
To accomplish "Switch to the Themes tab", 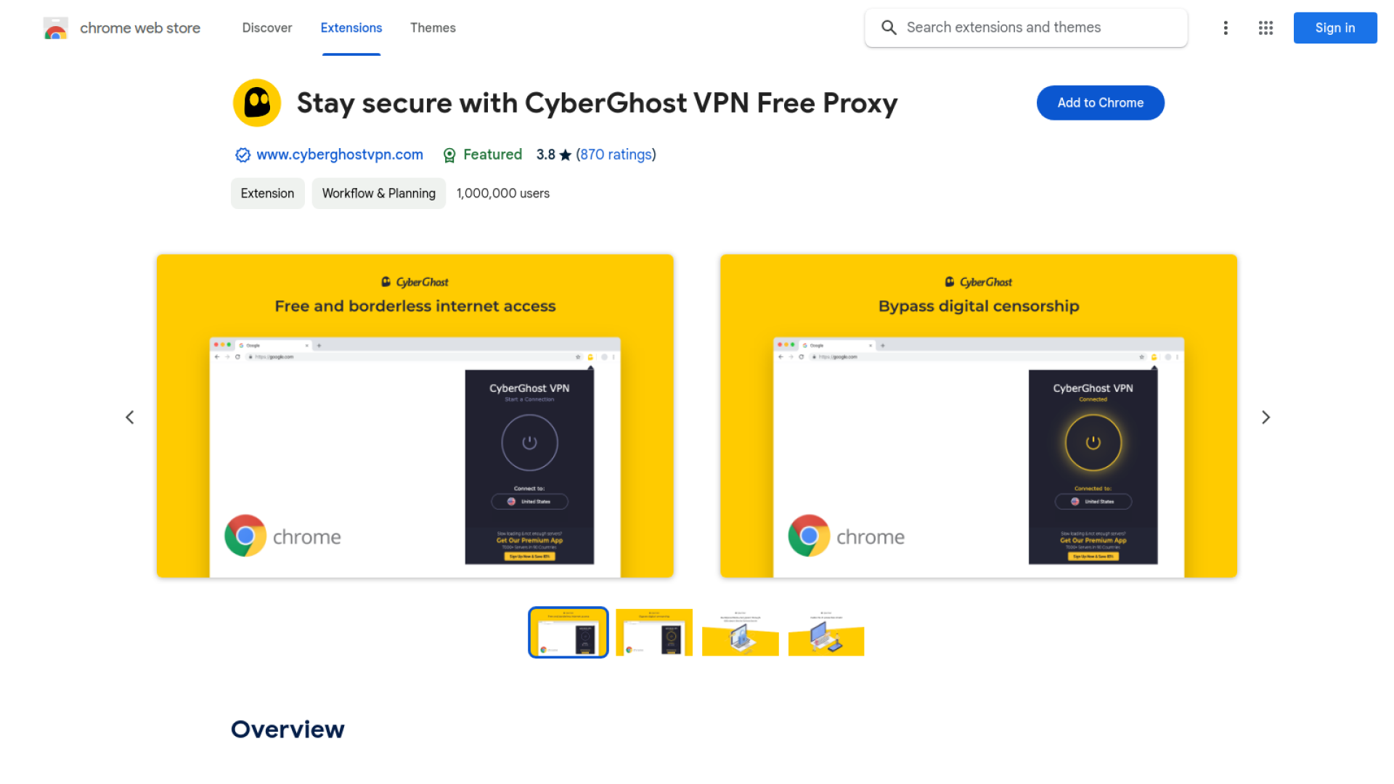I will pos(433,28).
